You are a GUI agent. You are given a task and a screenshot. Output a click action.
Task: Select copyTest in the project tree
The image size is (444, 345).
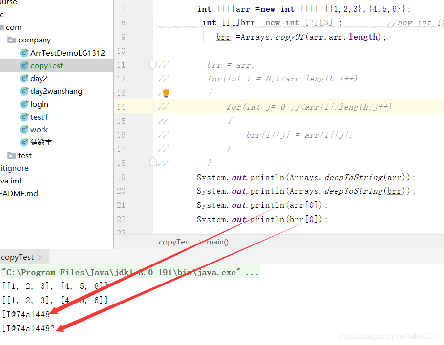tap(46, 65)
